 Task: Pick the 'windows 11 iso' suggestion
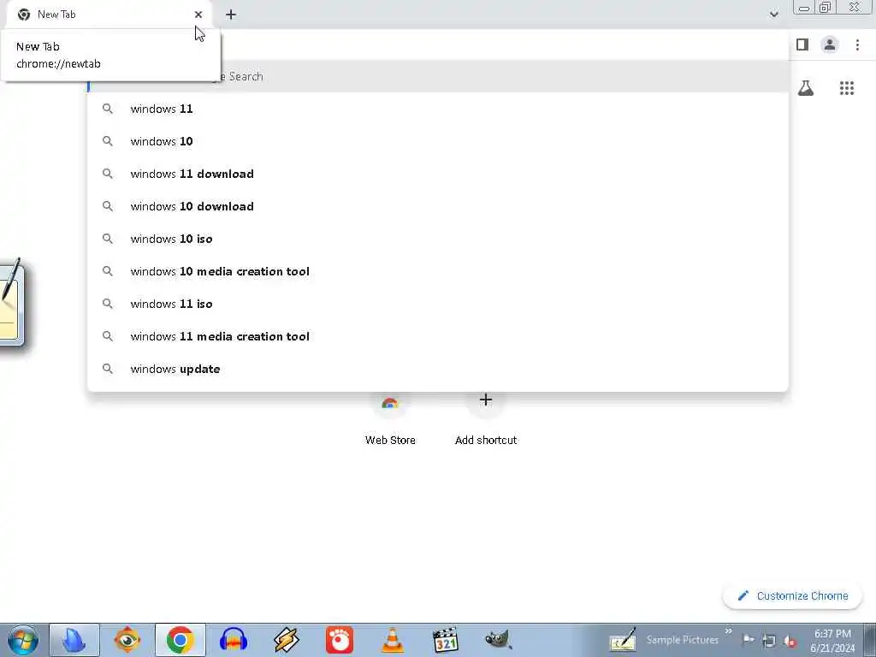[438, 304]
